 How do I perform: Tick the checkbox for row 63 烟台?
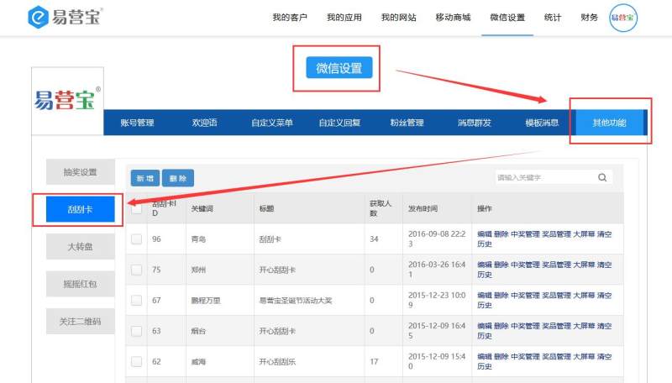coord(137,331)
